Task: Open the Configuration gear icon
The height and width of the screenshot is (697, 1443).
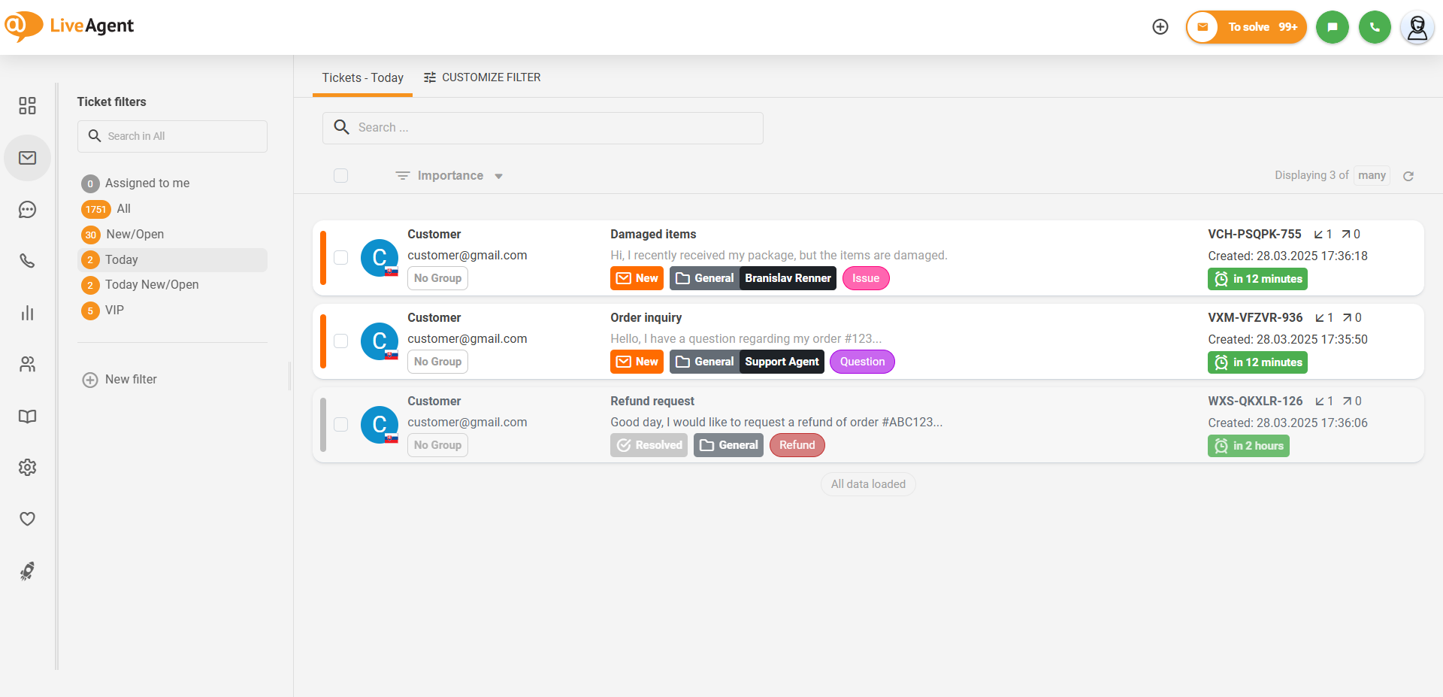Action: coord(27,468)
